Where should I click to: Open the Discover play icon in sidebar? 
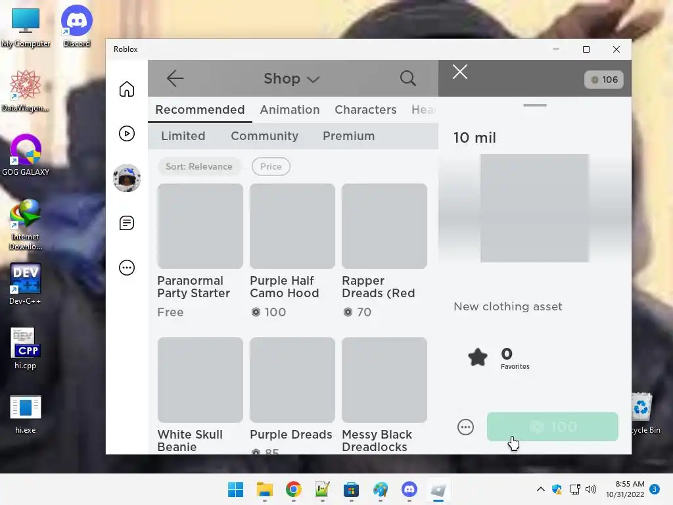tap(127, 133)
